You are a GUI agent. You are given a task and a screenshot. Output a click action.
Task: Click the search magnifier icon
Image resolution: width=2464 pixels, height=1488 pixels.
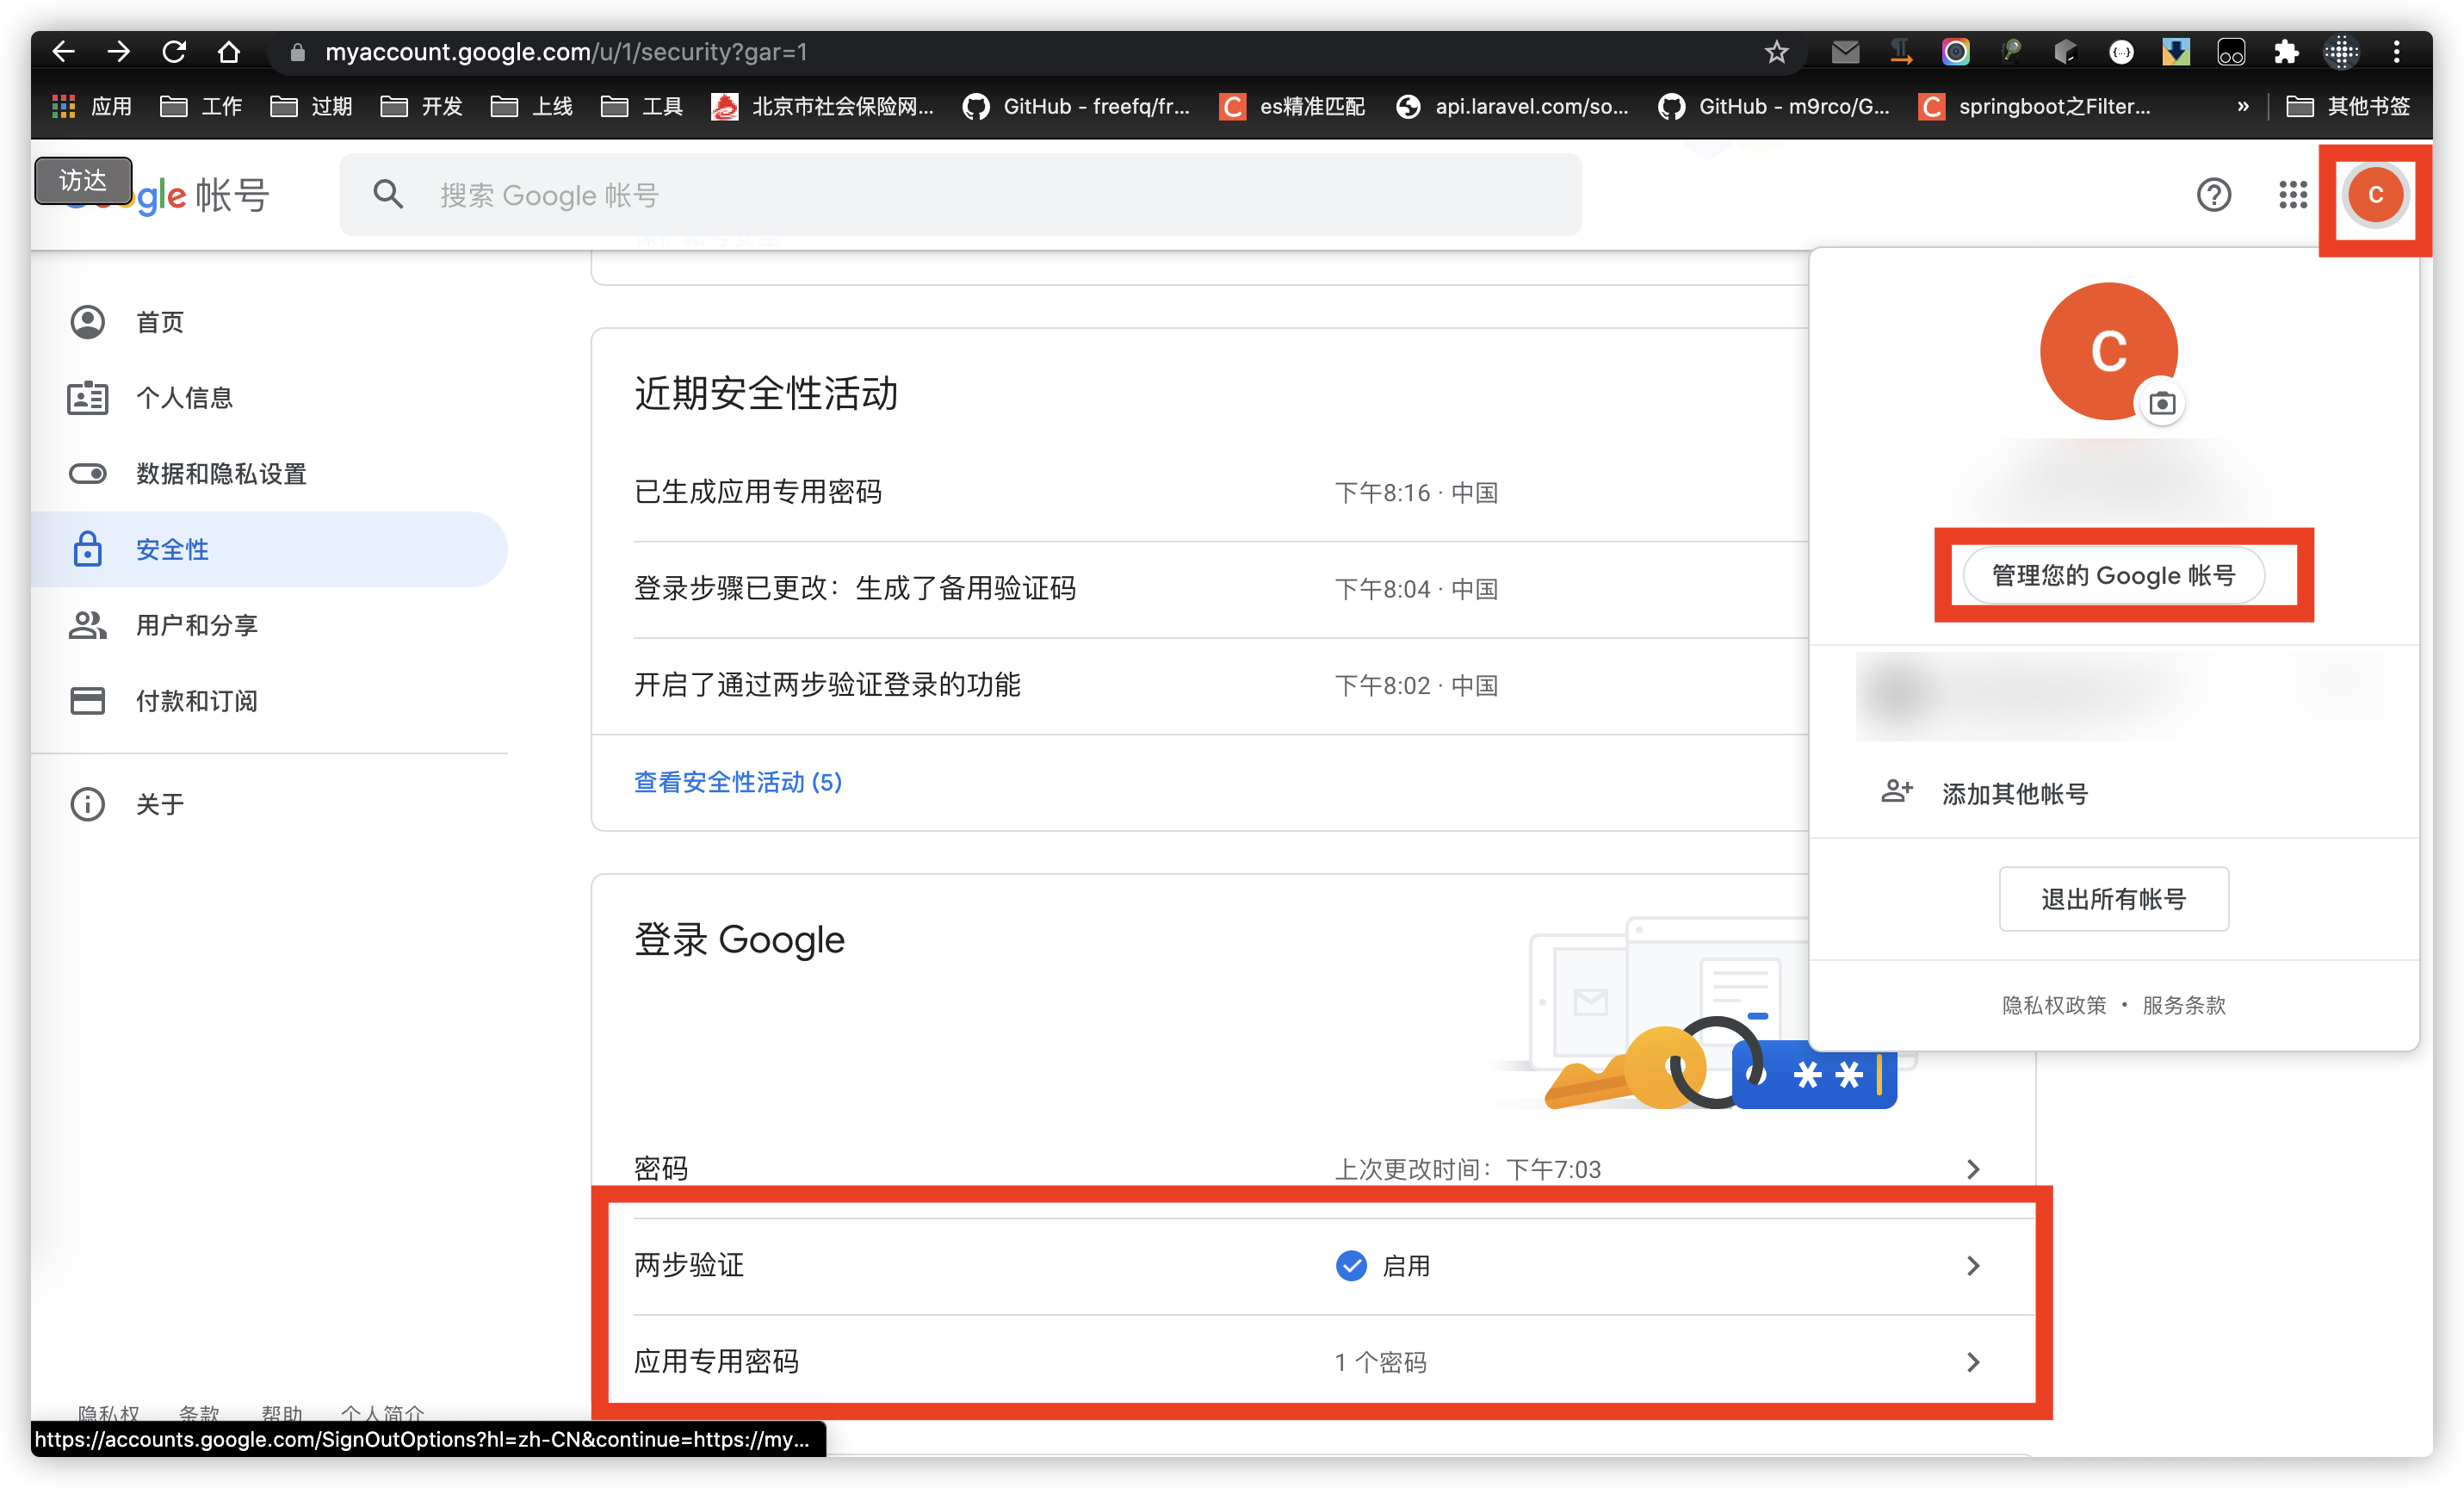tap(388, 194)
